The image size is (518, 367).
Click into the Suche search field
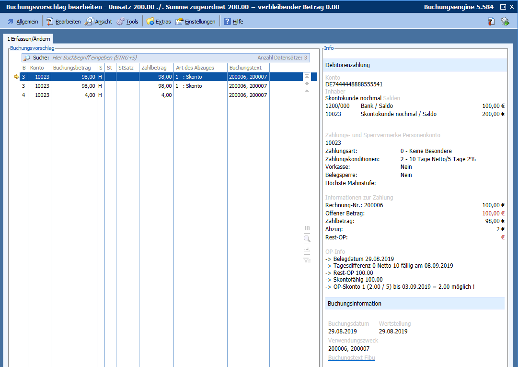pyautogui.click(x=144, y=58)
